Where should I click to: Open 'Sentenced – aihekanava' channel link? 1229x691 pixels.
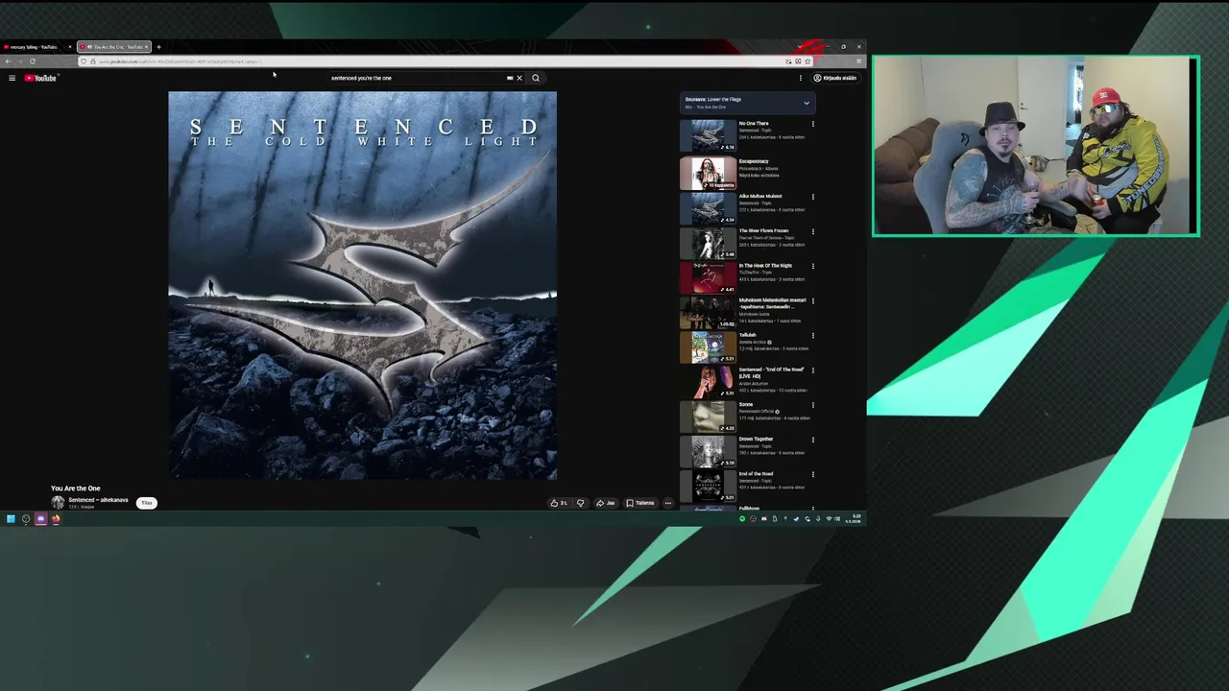pos(98,500)
